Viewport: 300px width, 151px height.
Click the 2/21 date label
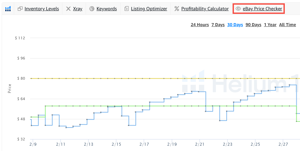pyautogui.click(x=200, y=144)
